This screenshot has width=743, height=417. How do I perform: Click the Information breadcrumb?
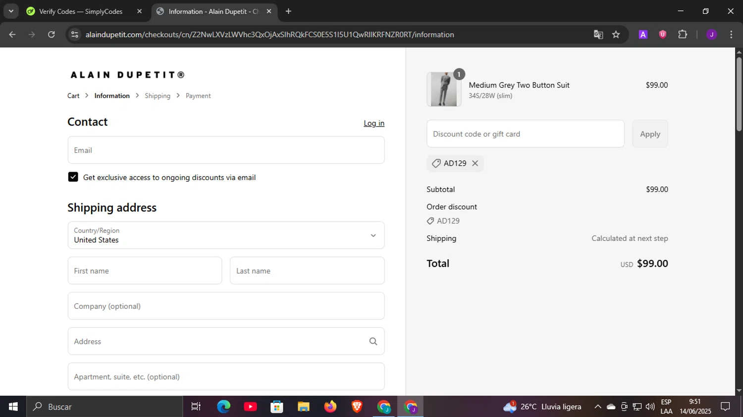pos(112,96)
